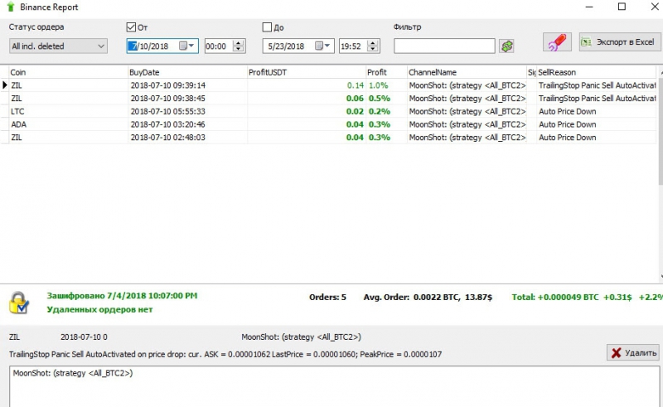Click the 1.0% profit cell
This screenshot has width=663, height=407.
(x=378, y=85)
